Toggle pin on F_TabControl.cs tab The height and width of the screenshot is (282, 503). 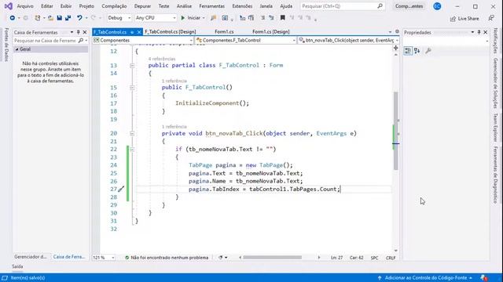click(x=132, y=32)
